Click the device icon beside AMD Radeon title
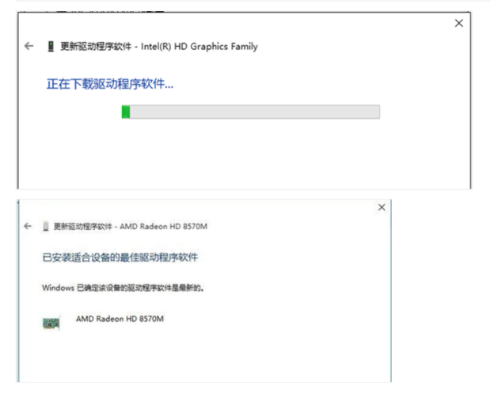491x394 pixels. point(46,226)
